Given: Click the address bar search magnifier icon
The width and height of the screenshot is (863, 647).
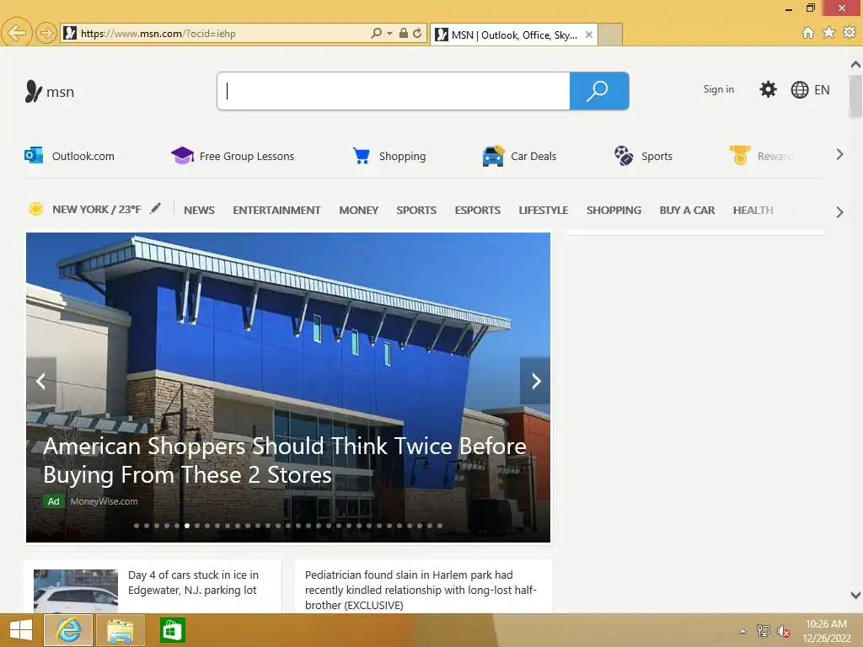Looking at the screenshot, I should tap(377, 33).
